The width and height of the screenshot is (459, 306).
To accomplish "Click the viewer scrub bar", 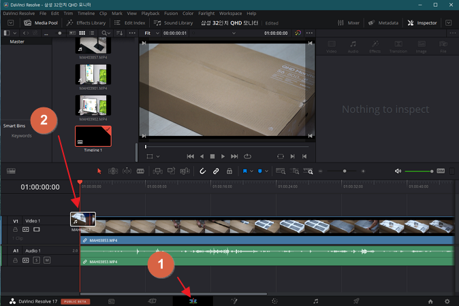I will click(227, 146).
